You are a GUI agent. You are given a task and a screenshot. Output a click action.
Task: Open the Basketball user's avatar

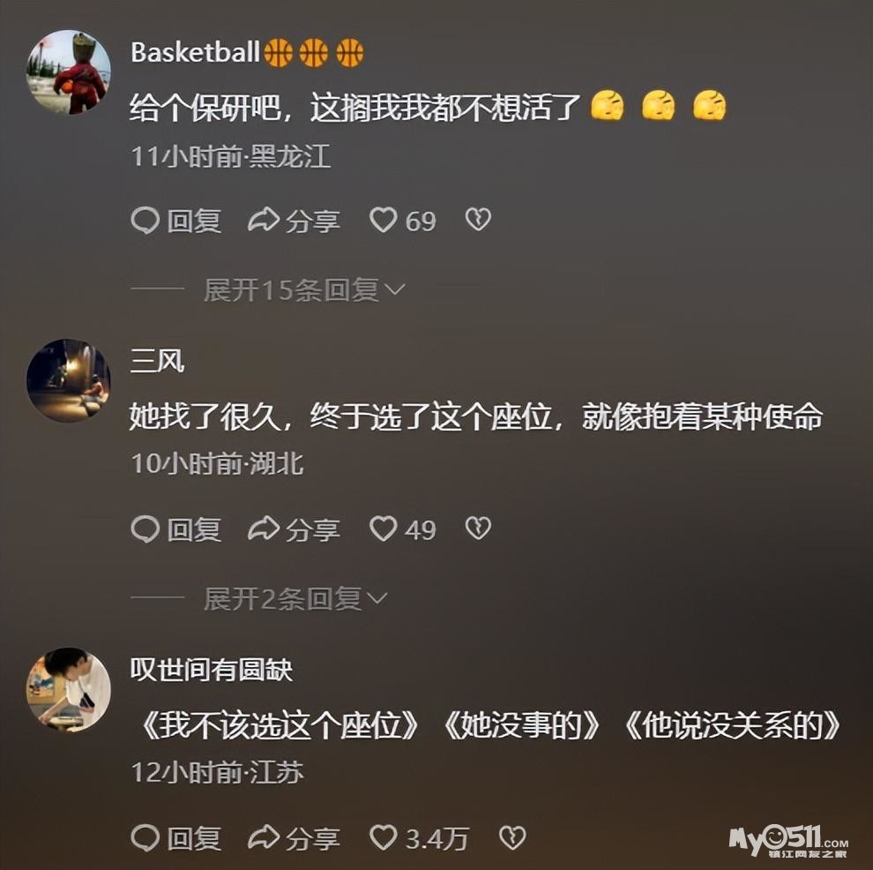69,71
